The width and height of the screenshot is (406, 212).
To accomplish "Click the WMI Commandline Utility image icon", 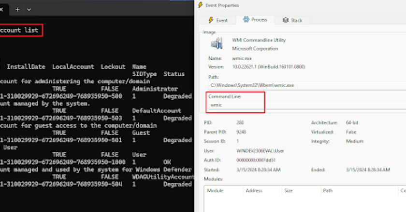I will [x=216, y=44].
